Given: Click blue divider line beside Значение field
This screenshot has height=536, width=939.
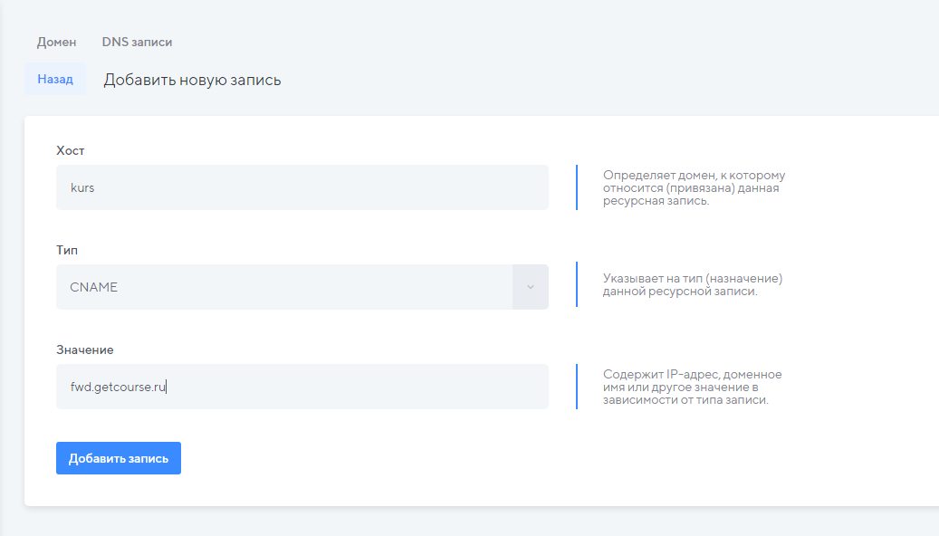Looking at the screenshot, I should click(577, 387).
